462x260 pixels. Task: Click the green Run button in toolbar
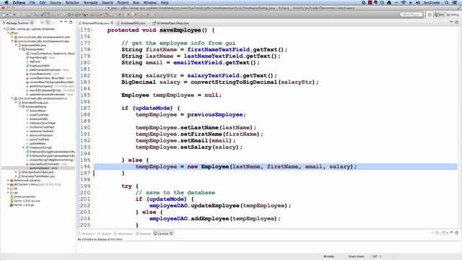tap(77, 14)
